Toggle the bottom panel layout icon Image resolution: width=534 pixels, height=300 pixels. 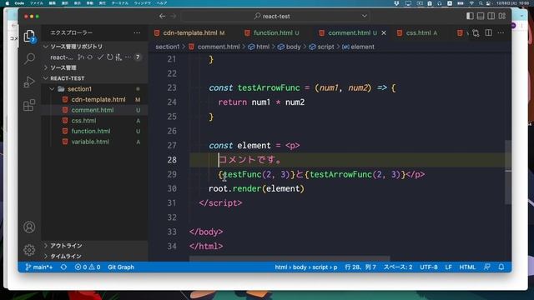(481, 16)
